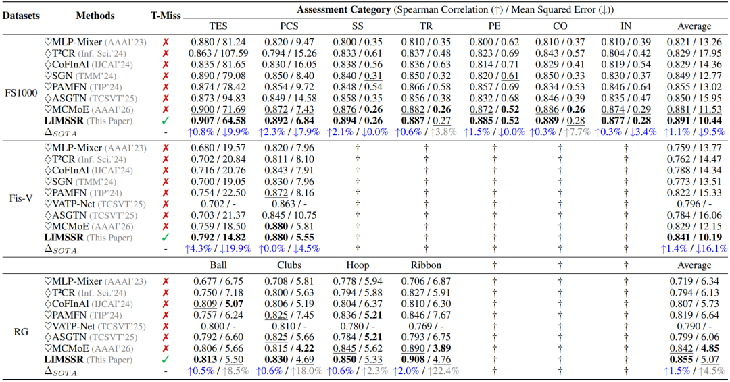
Task: Click the cell "0.677 / 6.75"
Action: point(218,281)
